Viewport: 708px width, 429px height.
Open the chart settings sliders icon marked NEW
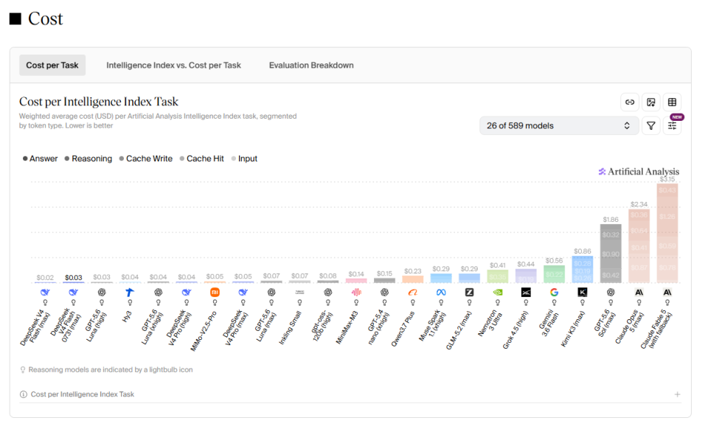click(672, 126)
